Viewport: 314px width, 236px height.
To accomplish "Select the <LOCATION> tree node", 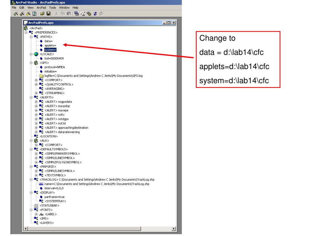I will (x=49, y=136).
